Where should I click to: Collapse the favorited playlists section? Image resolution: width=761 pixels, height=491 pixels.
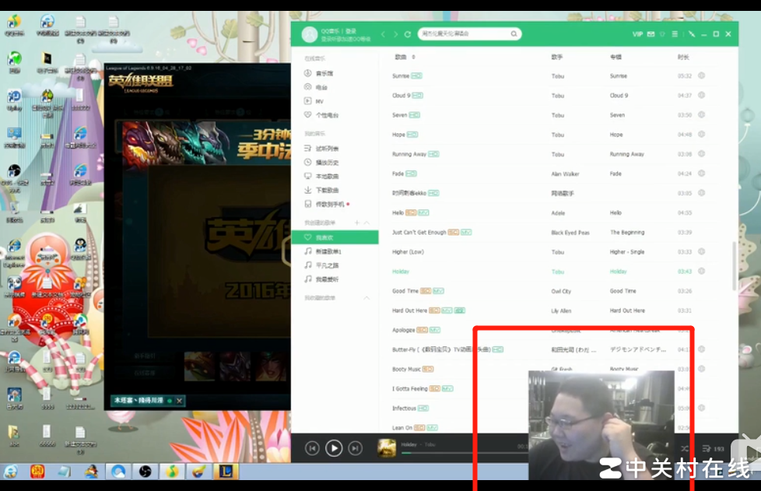pyautogui.click(x=366, y=298)
